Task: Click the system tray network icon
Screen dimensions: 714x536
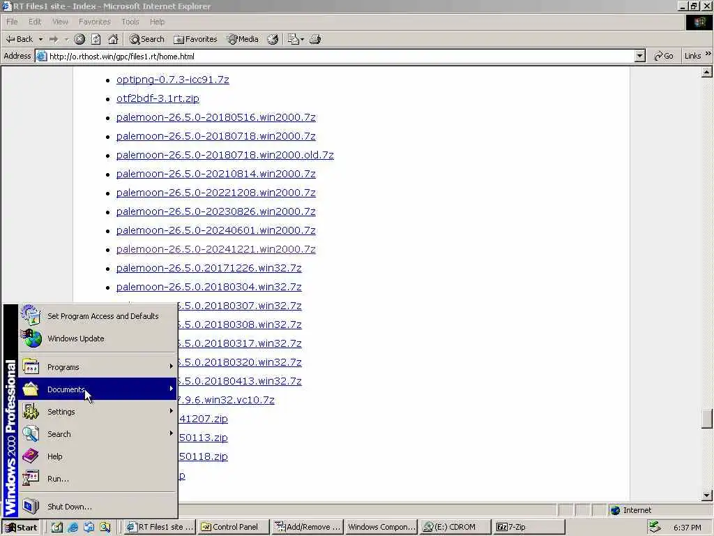Action: pos(655,528)
